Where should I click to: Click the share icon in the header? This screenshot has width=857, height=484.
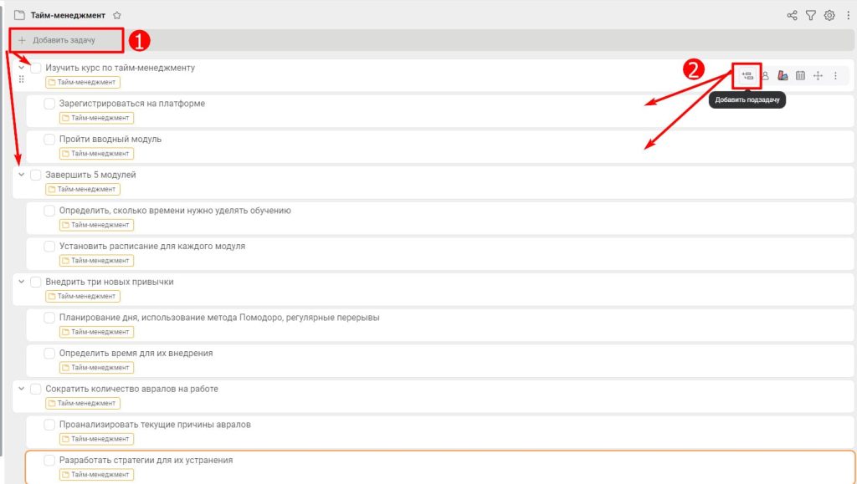[792, 15]
